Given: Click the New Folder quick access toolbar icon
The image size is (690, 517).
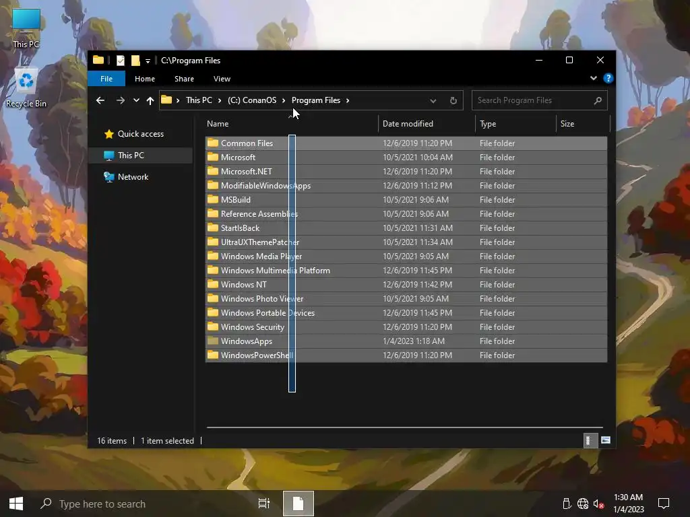Looking at the screenshot, I should [135, 60].
